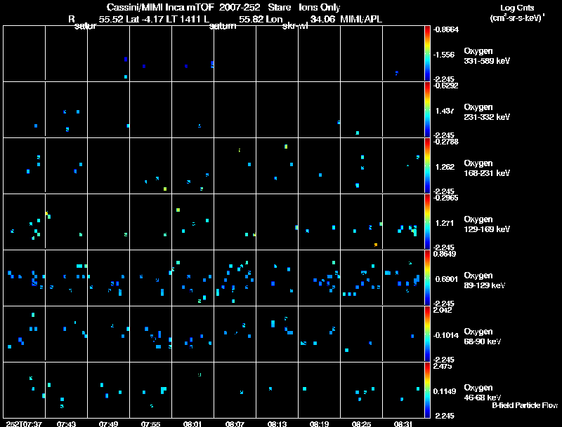Click the '(cm²-sr-s-keV)' units label

pyautogui.click(x=516, y=18)
